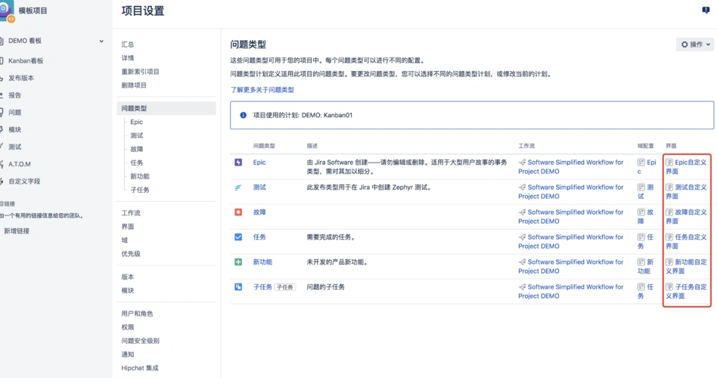
Task: Click the workflow icon in the 故障 row
Action: [522, 212]
